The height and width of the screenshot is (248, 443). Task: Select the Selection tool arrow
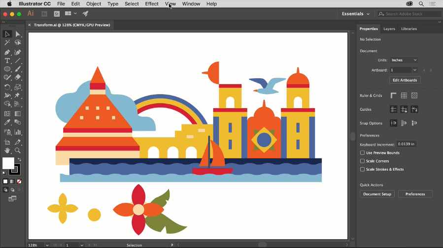pyautogui.click(x=7, y=34)
